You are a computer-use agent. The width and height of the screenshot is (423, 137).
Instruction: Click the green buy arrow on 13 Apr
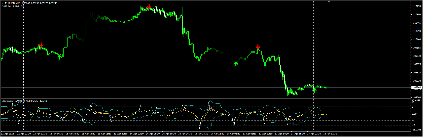(60, 57)
